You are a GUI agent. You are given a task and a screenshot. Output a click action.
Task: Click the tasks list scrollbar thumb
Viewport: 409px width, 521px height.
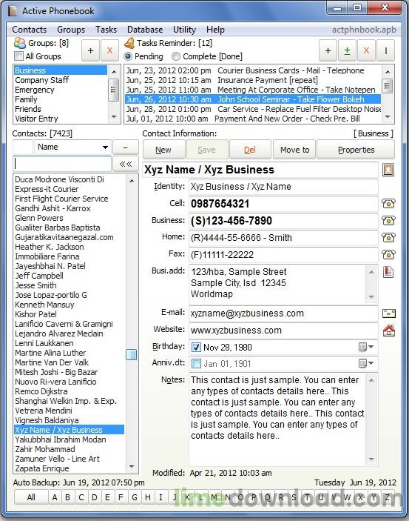tap(387, 85)
